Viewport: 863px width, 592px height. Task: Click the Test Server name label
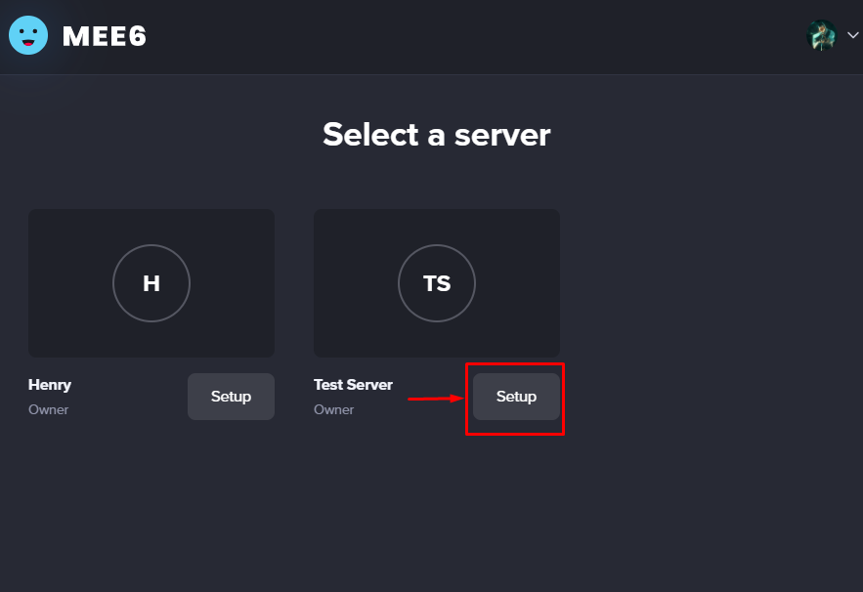pyautogui.click(x=353, y=385)
